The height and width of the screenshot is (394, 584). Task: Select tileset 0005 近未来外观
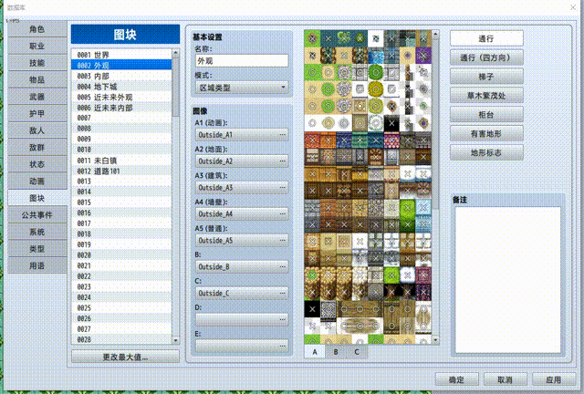tap(121, 98)
